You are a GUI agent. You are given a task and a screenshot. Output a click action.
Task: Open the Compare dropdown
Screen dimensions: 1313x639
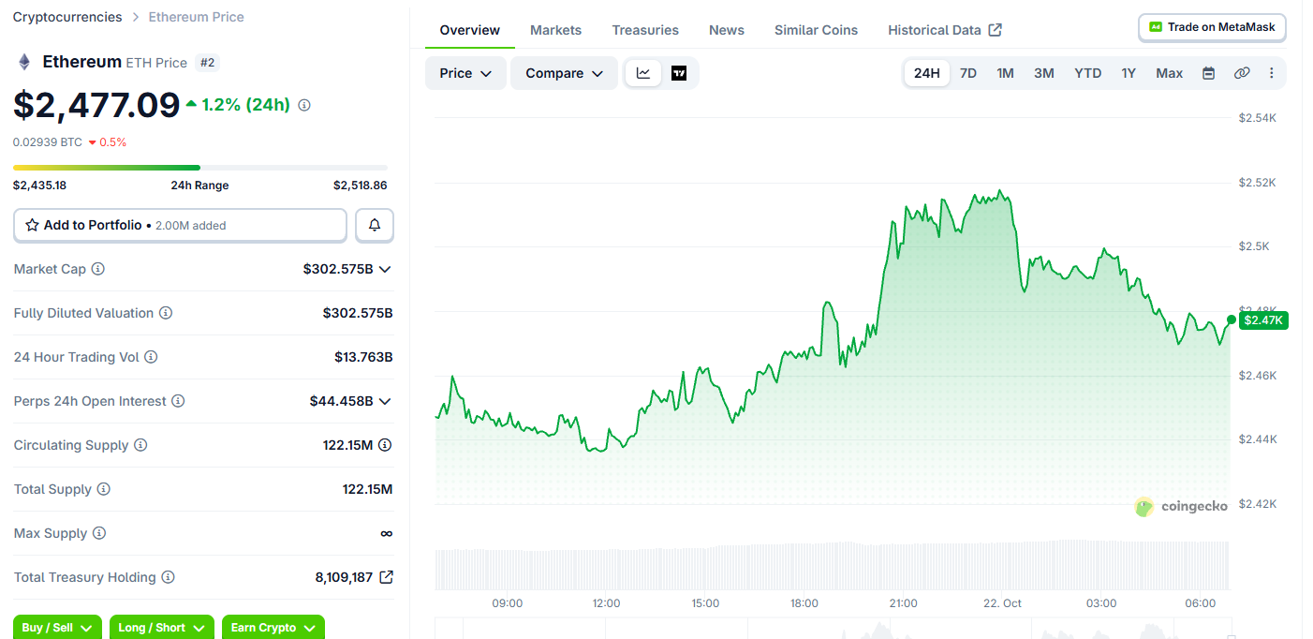(x=564, y=73)
